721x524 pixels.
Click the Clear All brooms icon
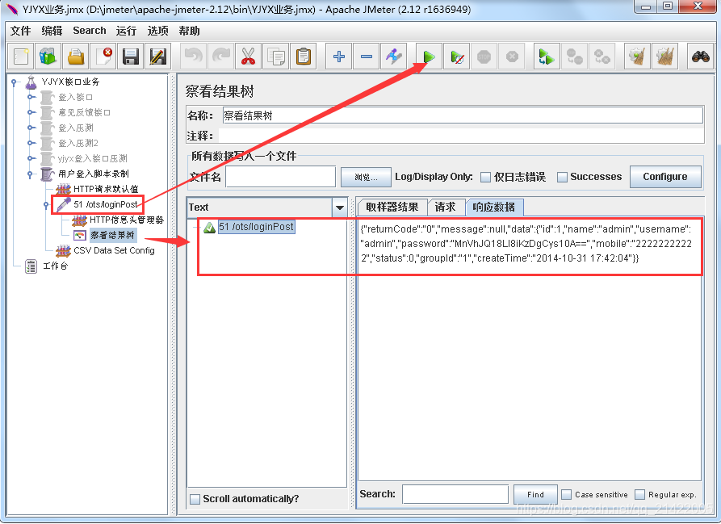[x=665, y=57]
